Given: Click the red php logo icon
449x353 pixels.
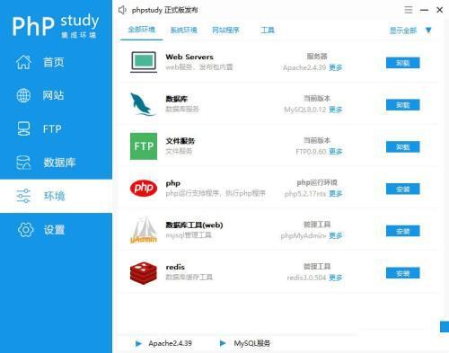Looking at the screenshot, I should 144,188.
